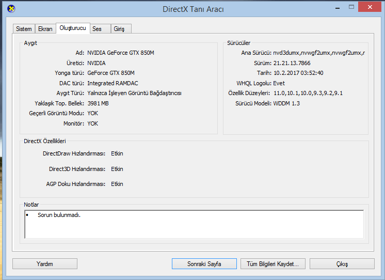
Task: Click the 'Yaklaşık Top. Bellek:' label
Action: pos(59,103)
